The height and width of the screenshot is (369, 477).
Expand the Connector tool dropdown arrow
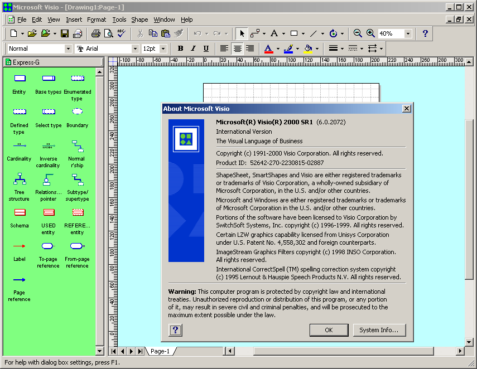(x=264, y=33)
